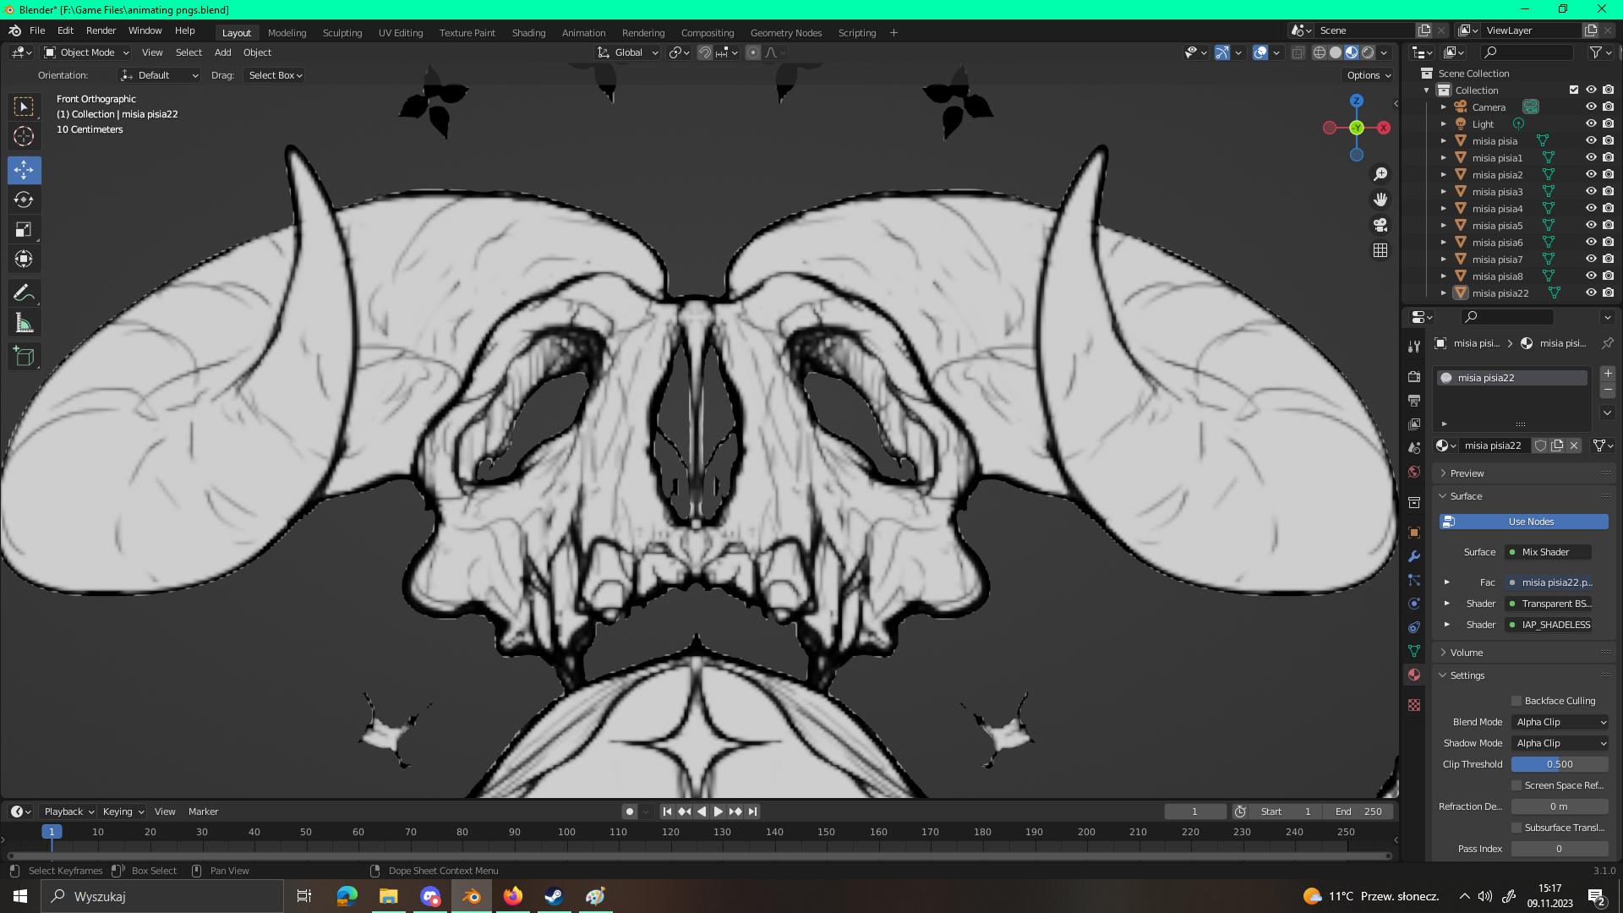Open the Keying menu in timeline

pos(123,812)
